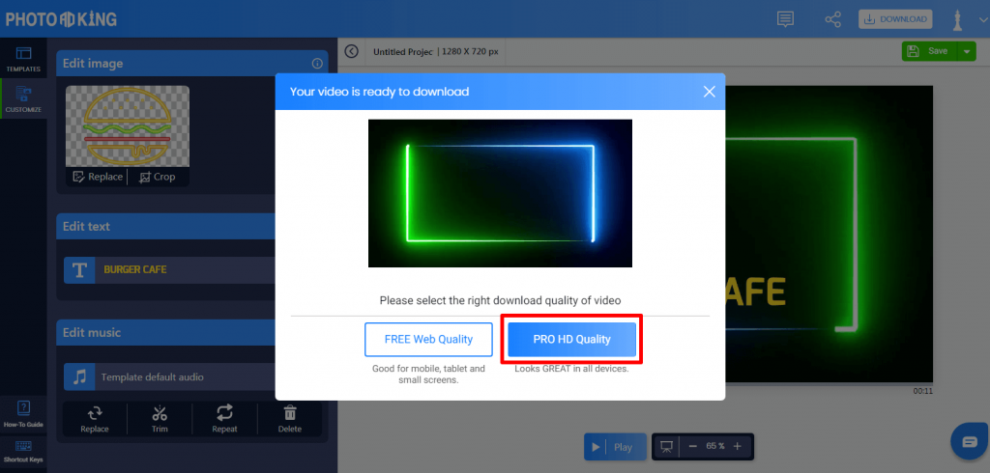Delete the music track
This screenshot has width=990, height=473.
pos(290,419)
